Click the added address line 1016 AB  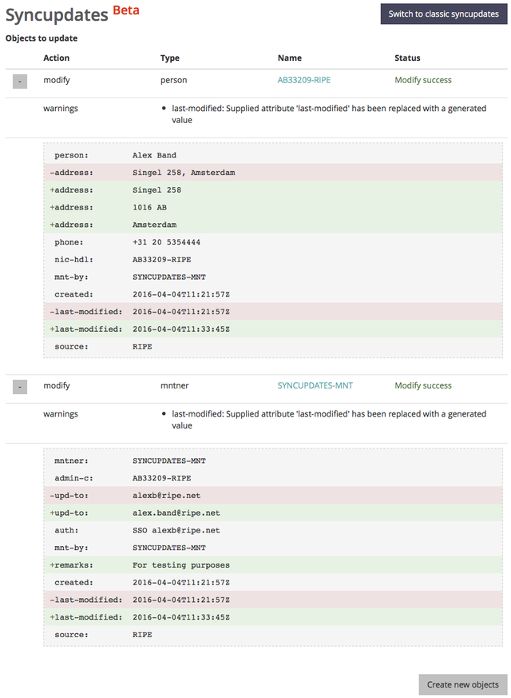(273, 207)
